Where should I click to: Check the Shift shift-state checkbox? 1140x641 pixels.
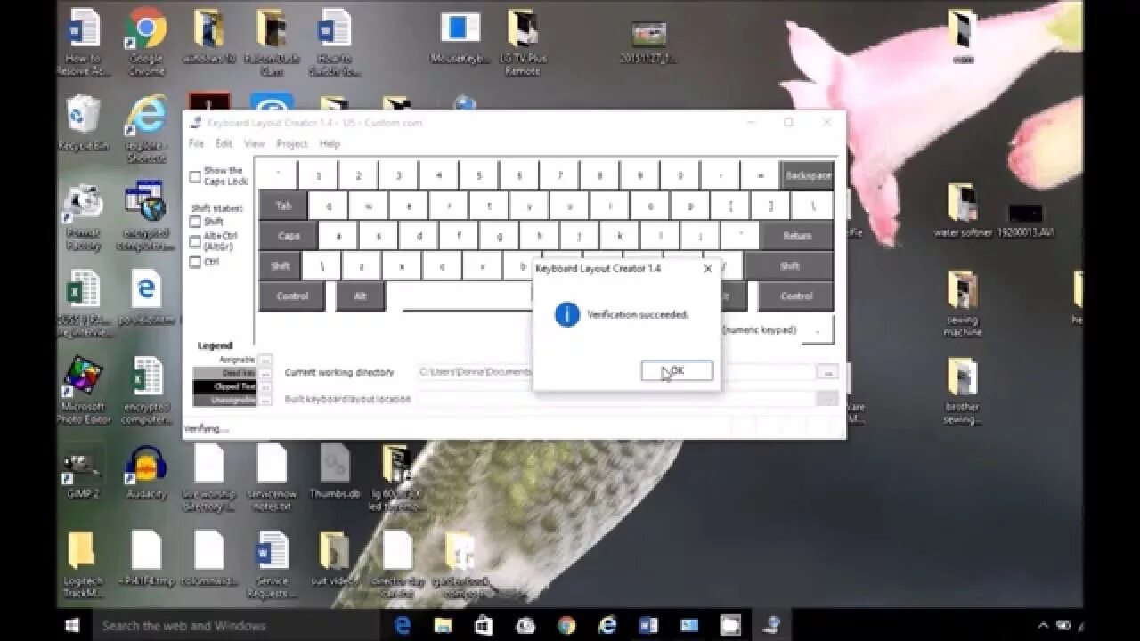195,222
